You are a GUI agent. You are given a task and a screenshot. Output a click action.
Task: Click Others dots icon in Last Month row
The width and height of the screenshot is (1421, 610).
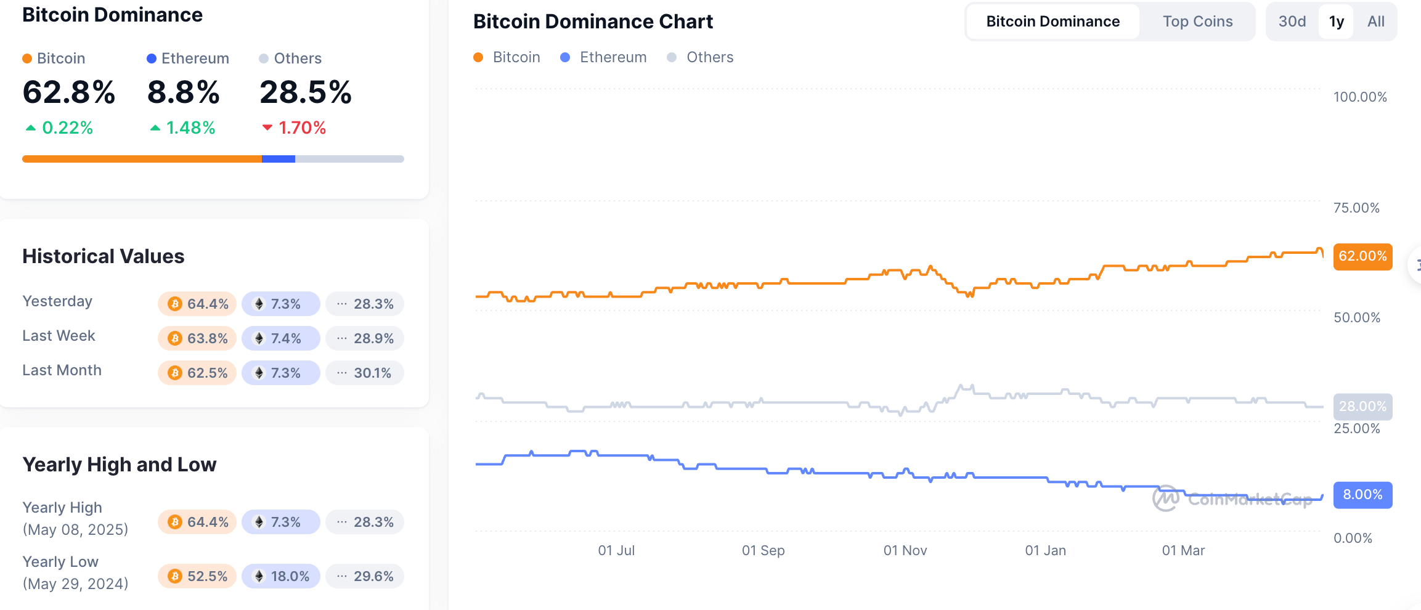[x=342, y=373]
